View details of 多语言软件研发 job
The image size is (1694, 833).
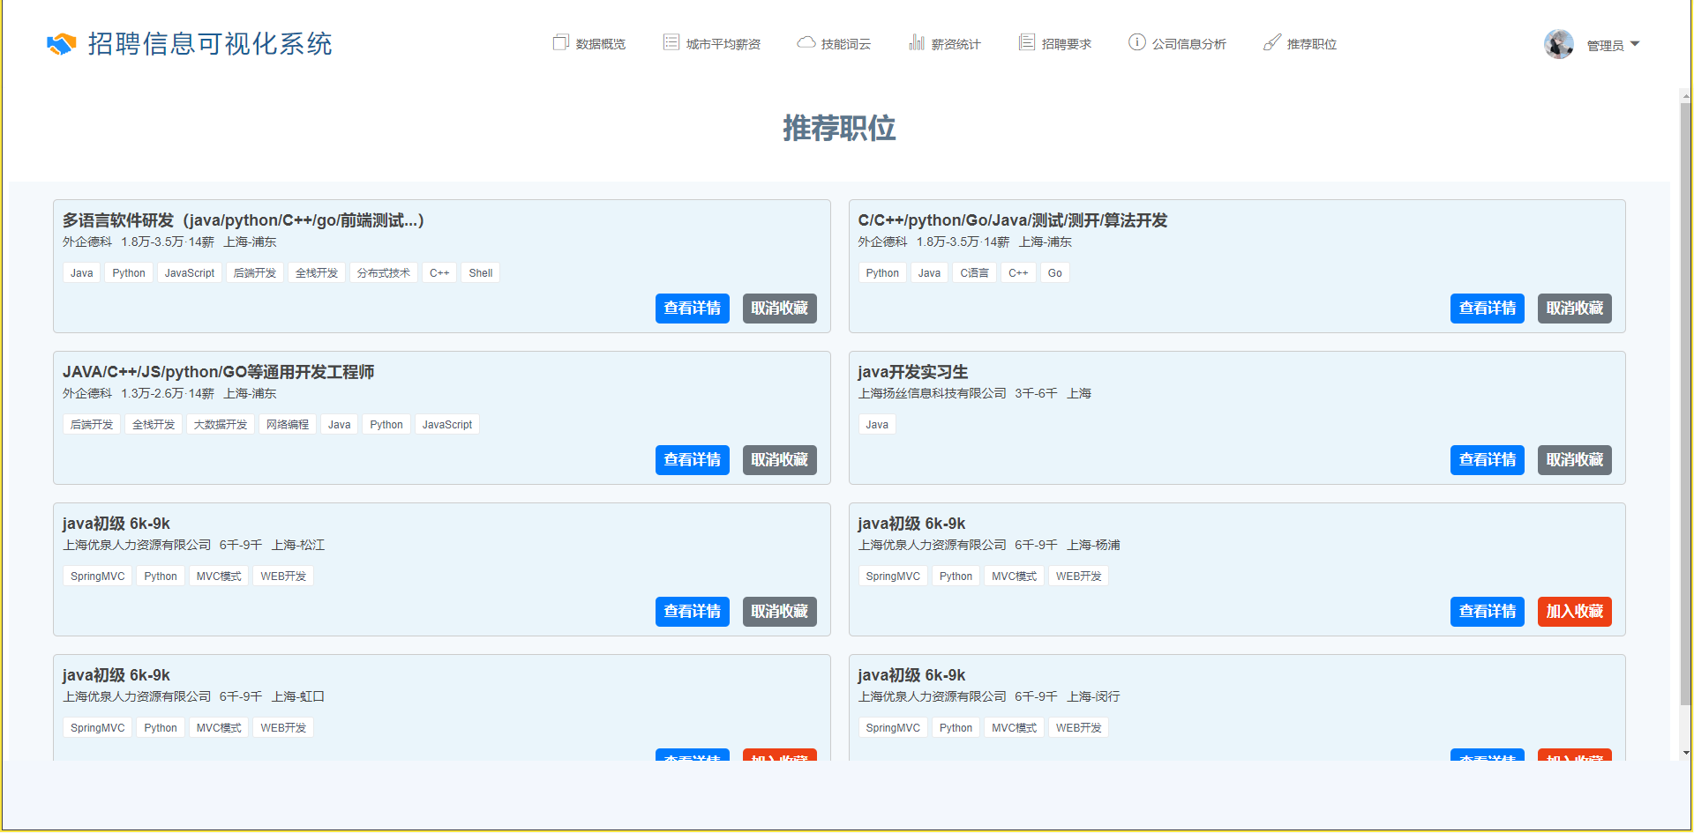click(x=693, y=309)
